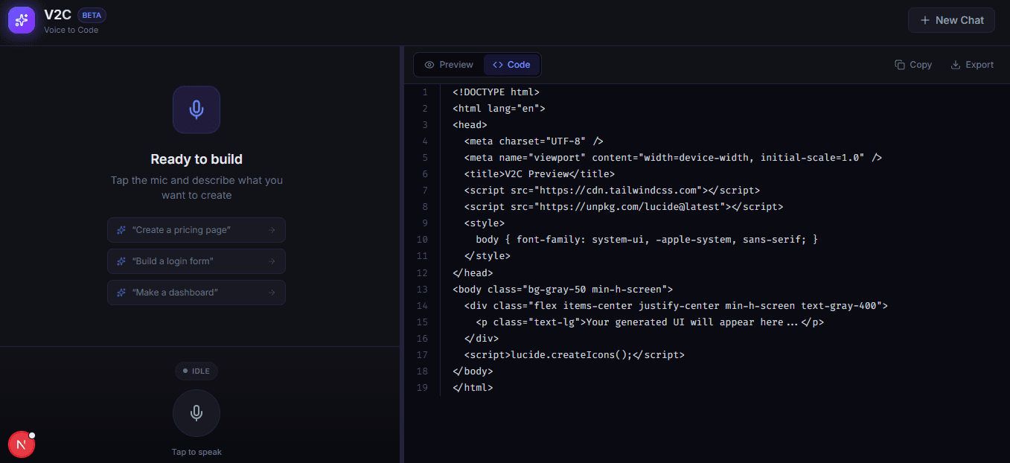Tap the round mic button to speak
The width and height of the screenshot is (1010, 463).
coord(196,413)
